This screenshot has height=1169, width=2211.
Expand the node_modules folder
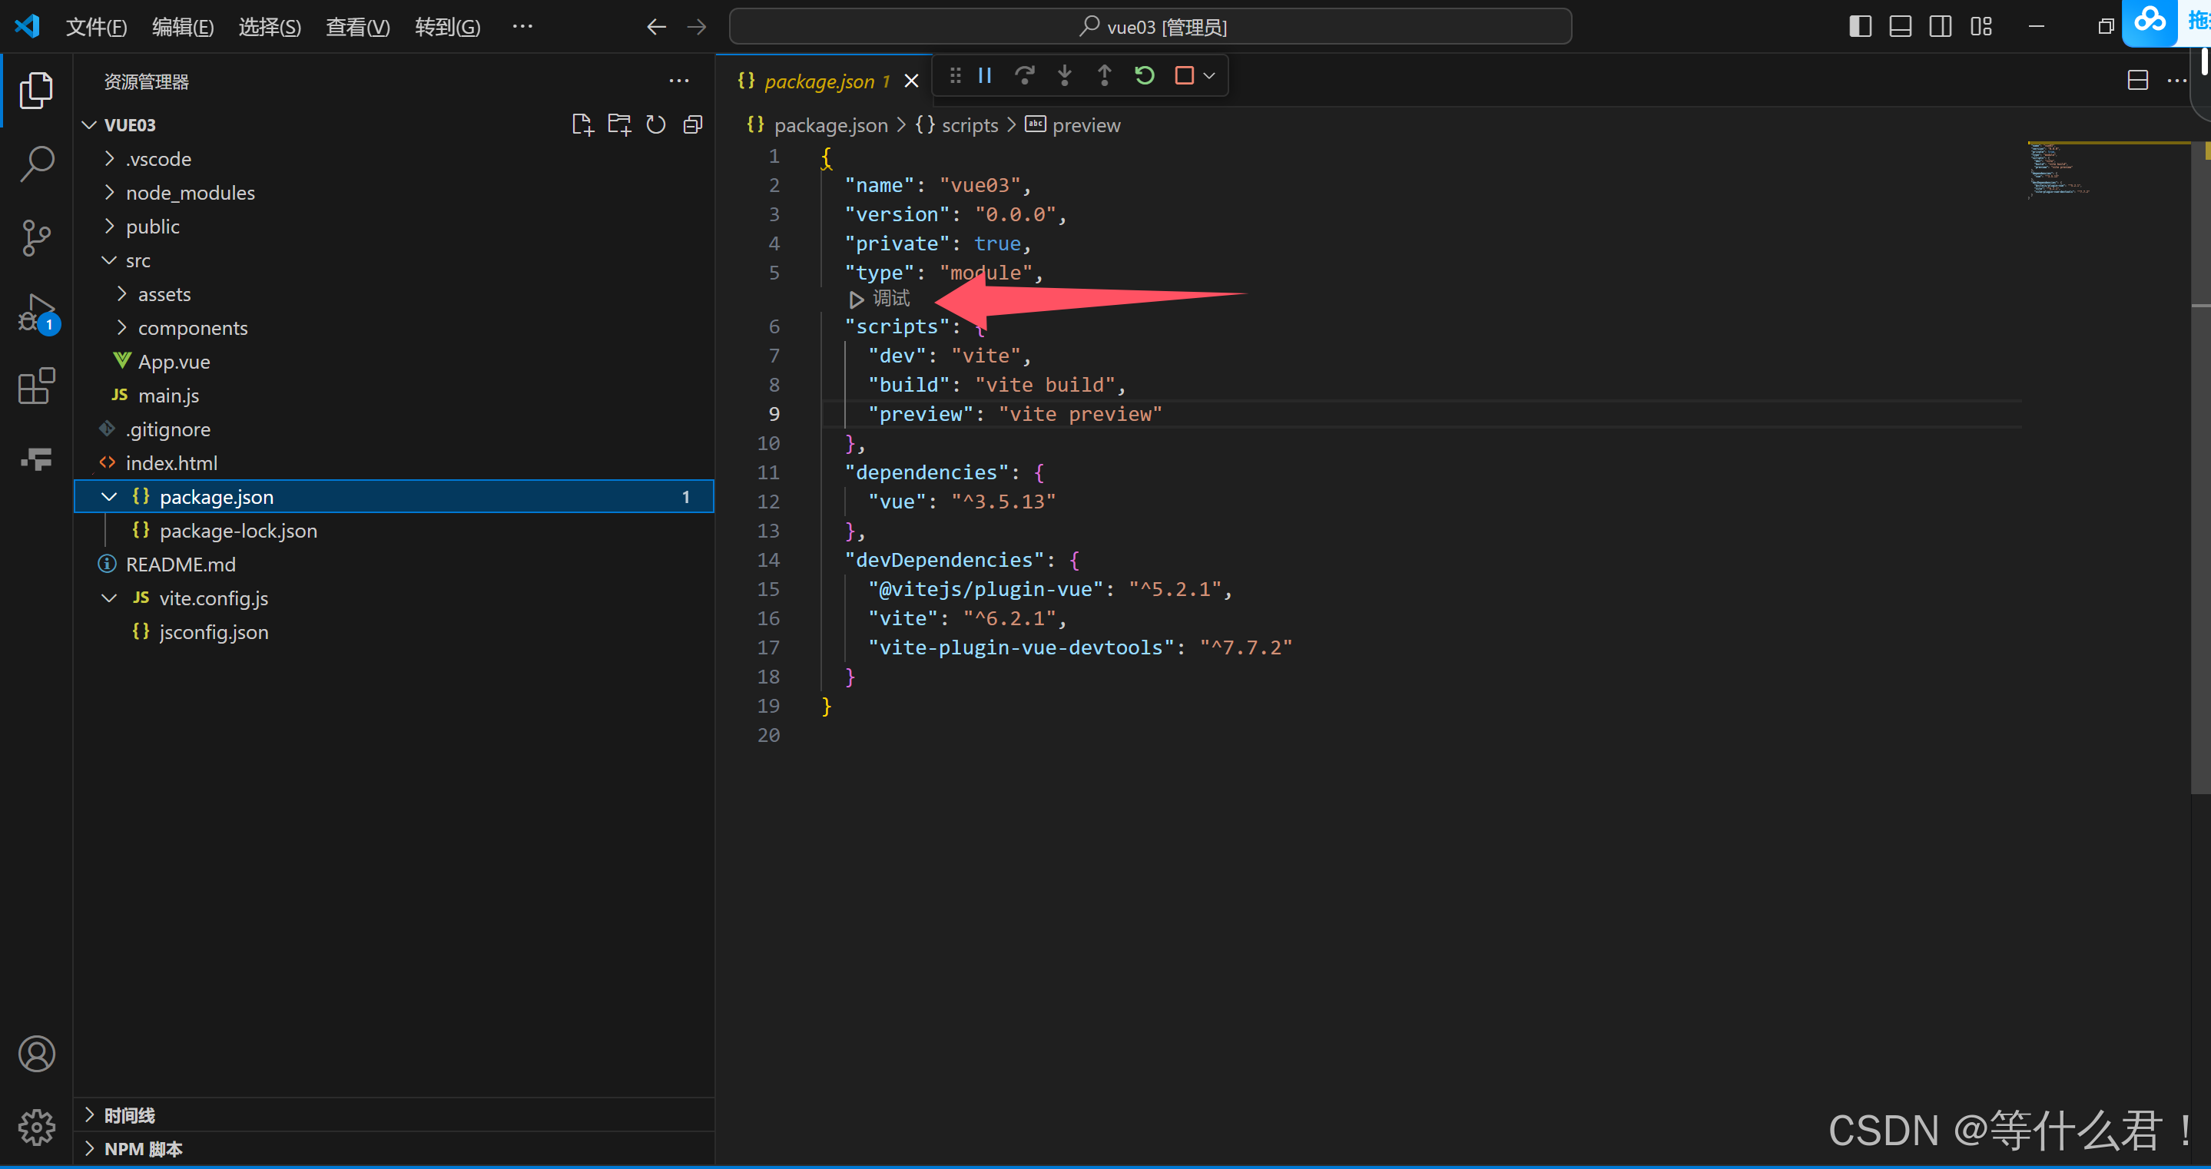(190, 193)
